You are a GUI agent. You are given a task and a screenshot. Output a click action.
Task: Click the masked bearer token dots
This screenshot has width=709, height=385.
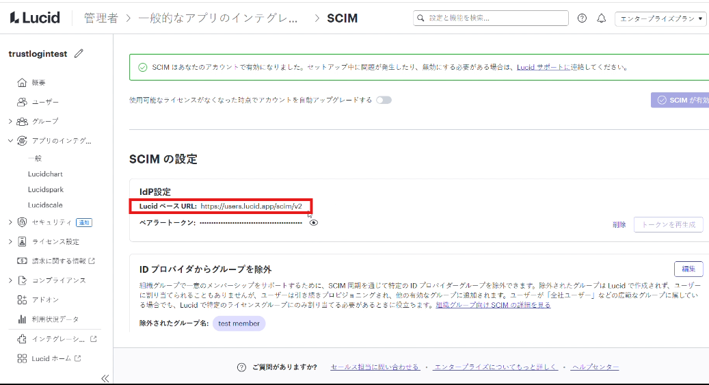coord(251,222)
